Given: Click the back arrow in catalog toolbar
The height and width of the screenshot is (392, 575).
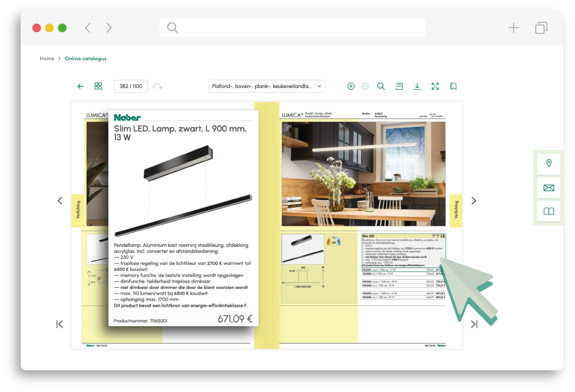Looking at the screenshot, I should click(80, 87).
